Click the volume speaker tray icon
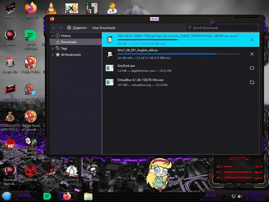Viewport: 269px width, 202px height. pos(240,196)
